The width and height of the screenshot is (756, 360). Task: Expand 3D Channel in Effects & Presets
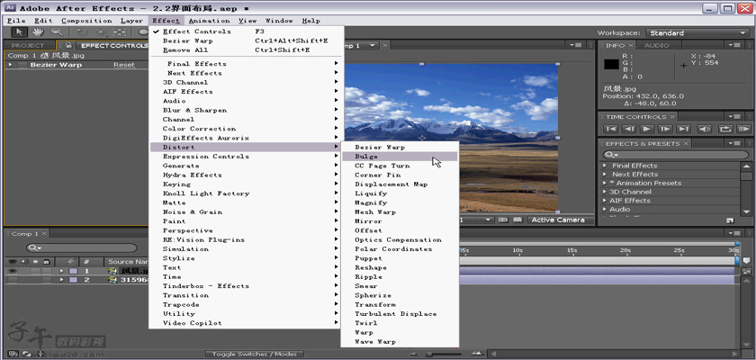coord(605,192)
